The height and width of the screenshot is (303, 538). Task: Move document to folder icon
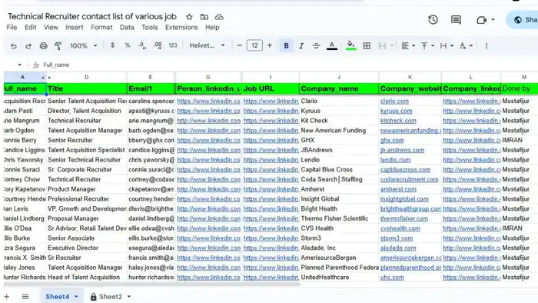click(204, 17)
